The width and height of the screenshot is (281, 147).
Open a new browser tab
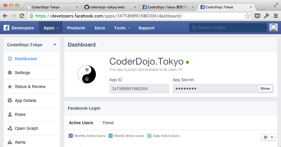coord(261,7)
